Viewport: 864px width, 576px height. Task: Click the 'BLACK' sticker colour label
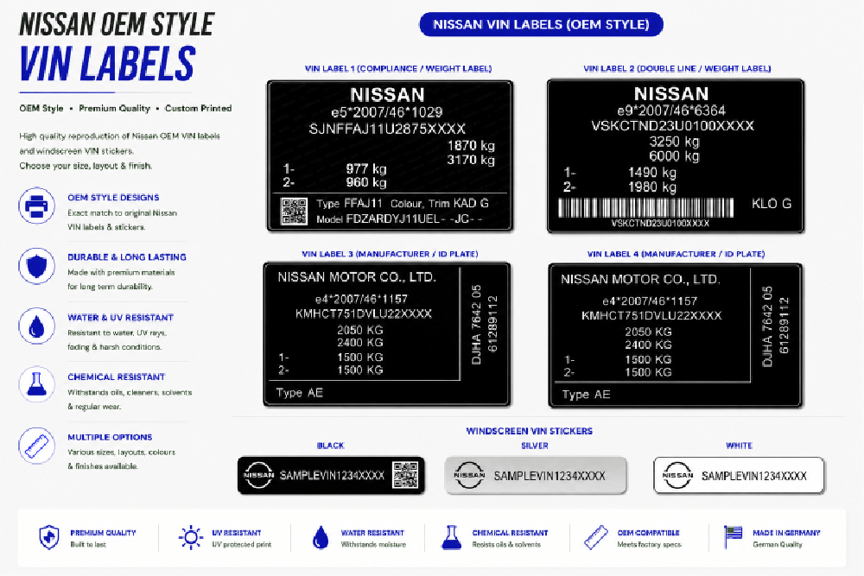click(x=330, y=446)
